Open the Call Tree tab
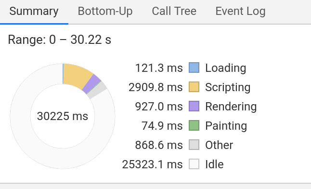 pos(174,11)
